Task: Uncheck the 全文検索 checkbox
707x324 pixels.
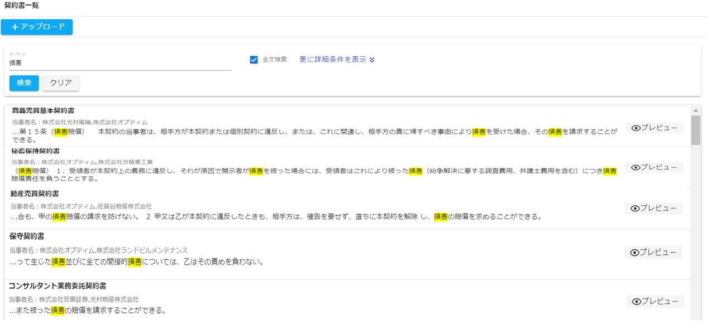Action: [x=254, y=60]
